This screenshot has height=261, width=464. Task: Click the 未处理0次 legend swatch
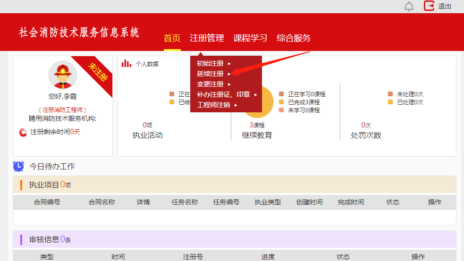[x=390, y=94]
